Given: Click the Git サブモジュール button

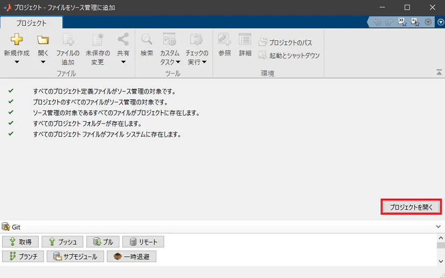Looking at the screenshot, I should click(x=76, y=257).
